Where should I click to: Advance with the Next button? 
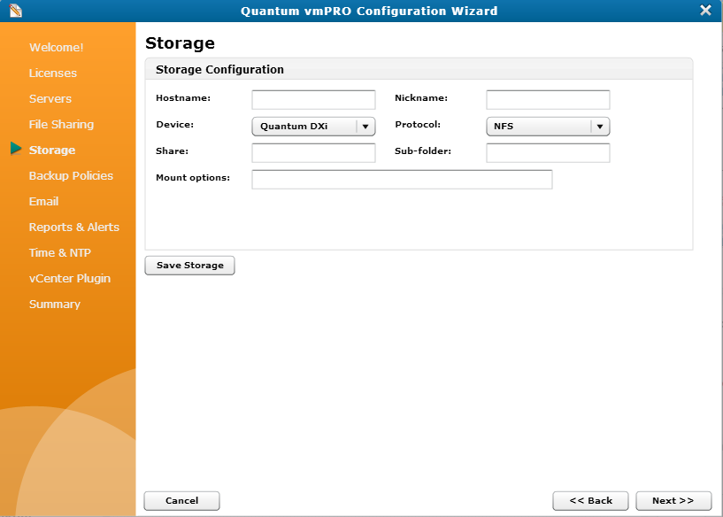coord(673,500)
